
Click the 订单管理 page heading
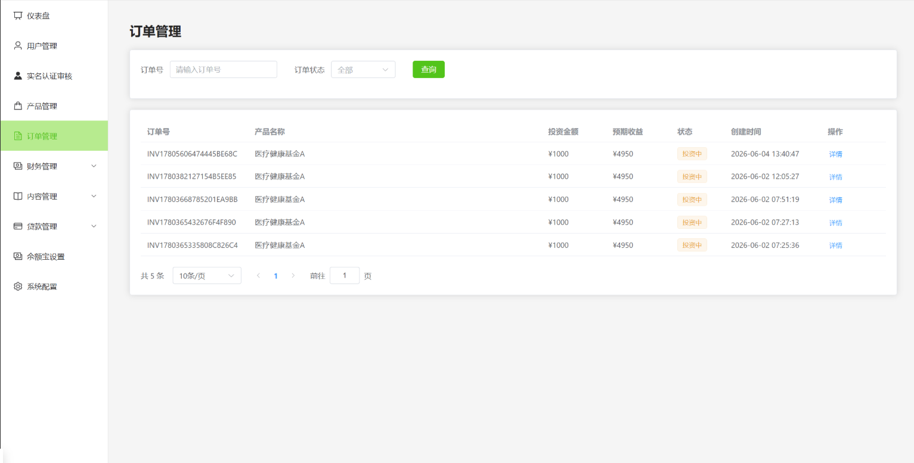[156, 32]
